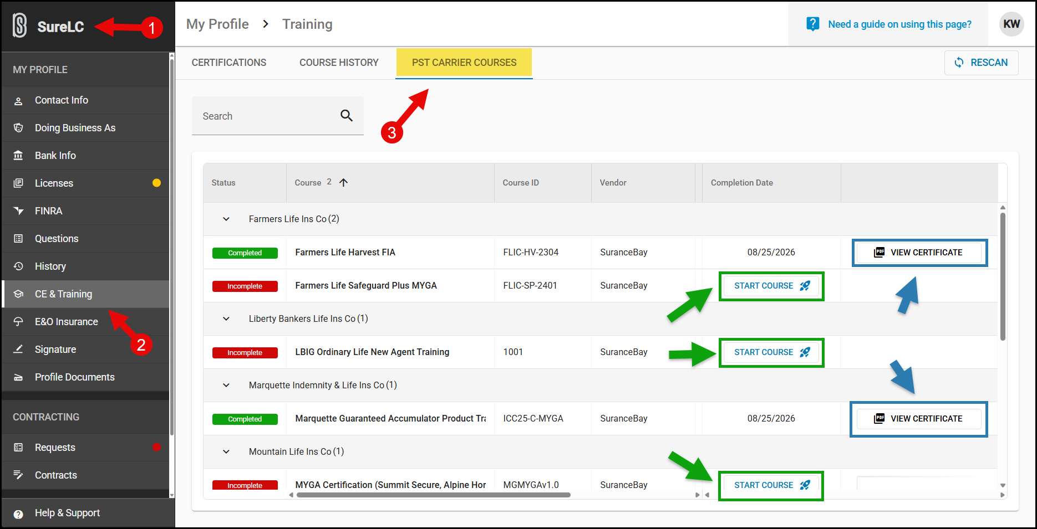Open Questions sidebar item
Viewport: 1037px width, 529px height.
(x=86, y=239)
